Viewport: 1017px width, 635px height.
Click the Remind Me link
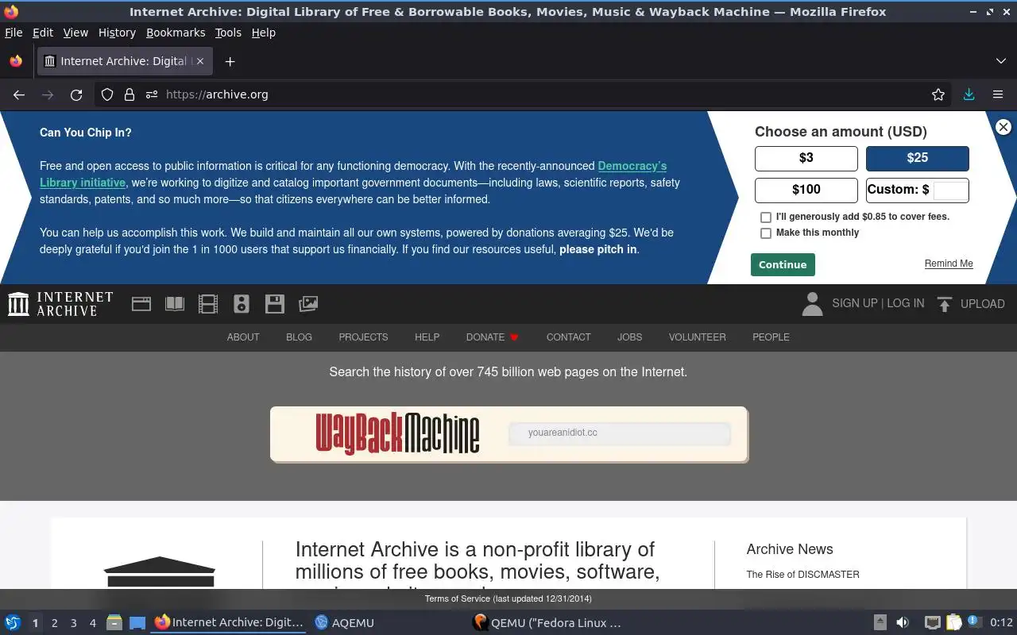(x=949, y=264)
